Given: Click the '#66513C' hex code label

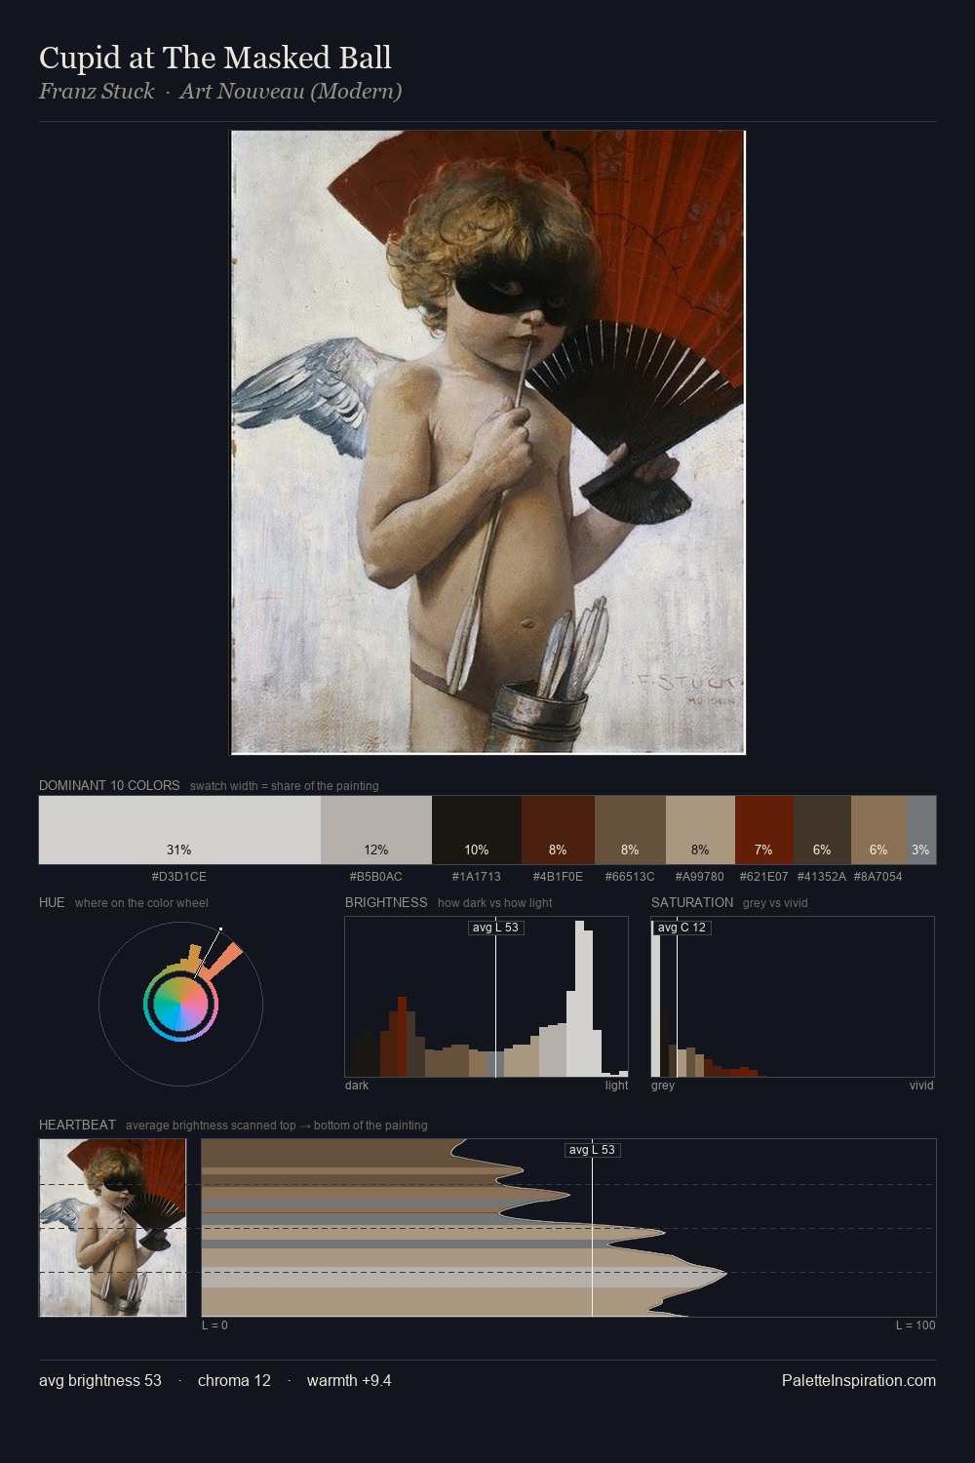Looking at the screenshot, I should coord(630,877).
